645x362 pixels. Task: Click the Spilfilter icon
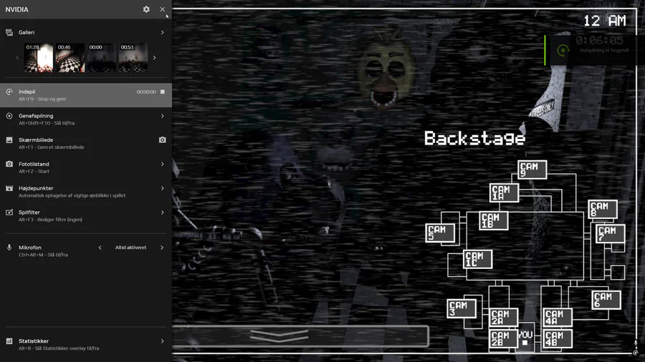point(9,212)
